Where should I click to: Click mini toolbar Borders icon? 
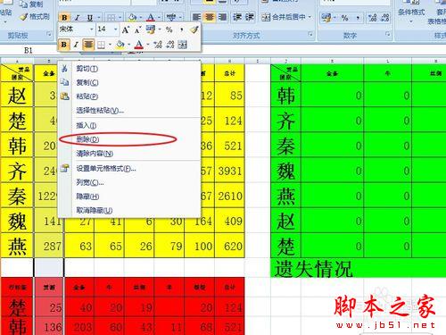point(101,45)
